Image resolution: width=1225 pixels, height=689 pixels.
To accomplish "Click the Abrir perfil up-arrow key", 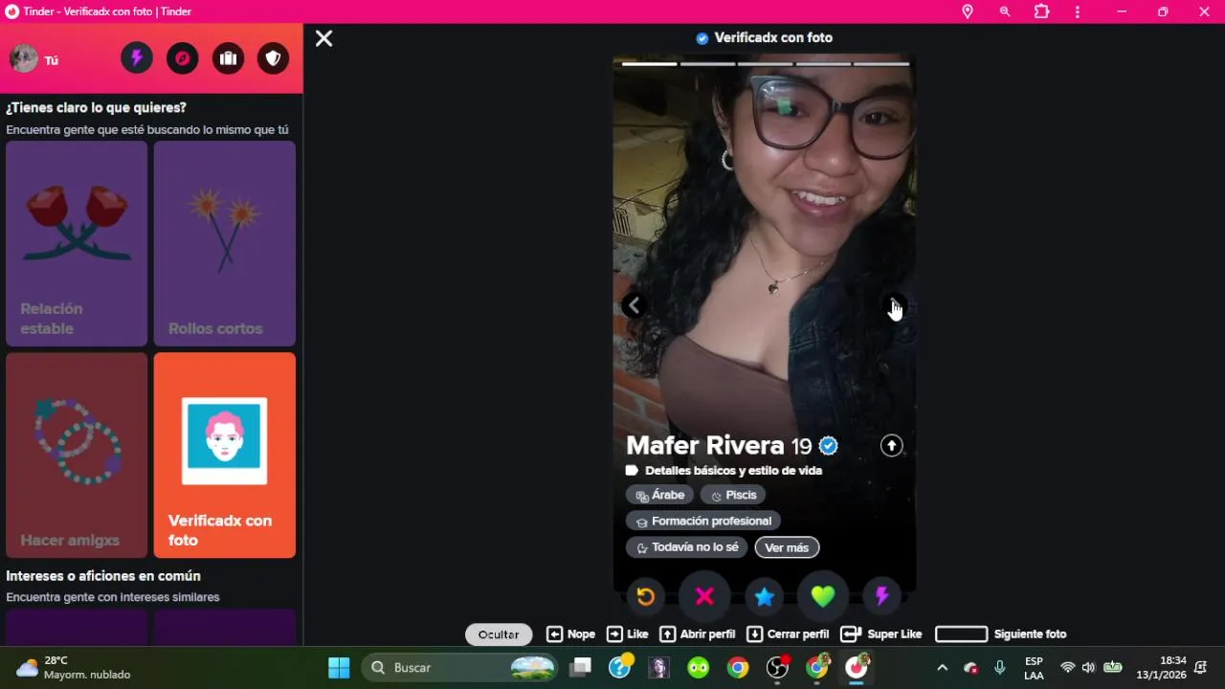I will pos(668,633).
